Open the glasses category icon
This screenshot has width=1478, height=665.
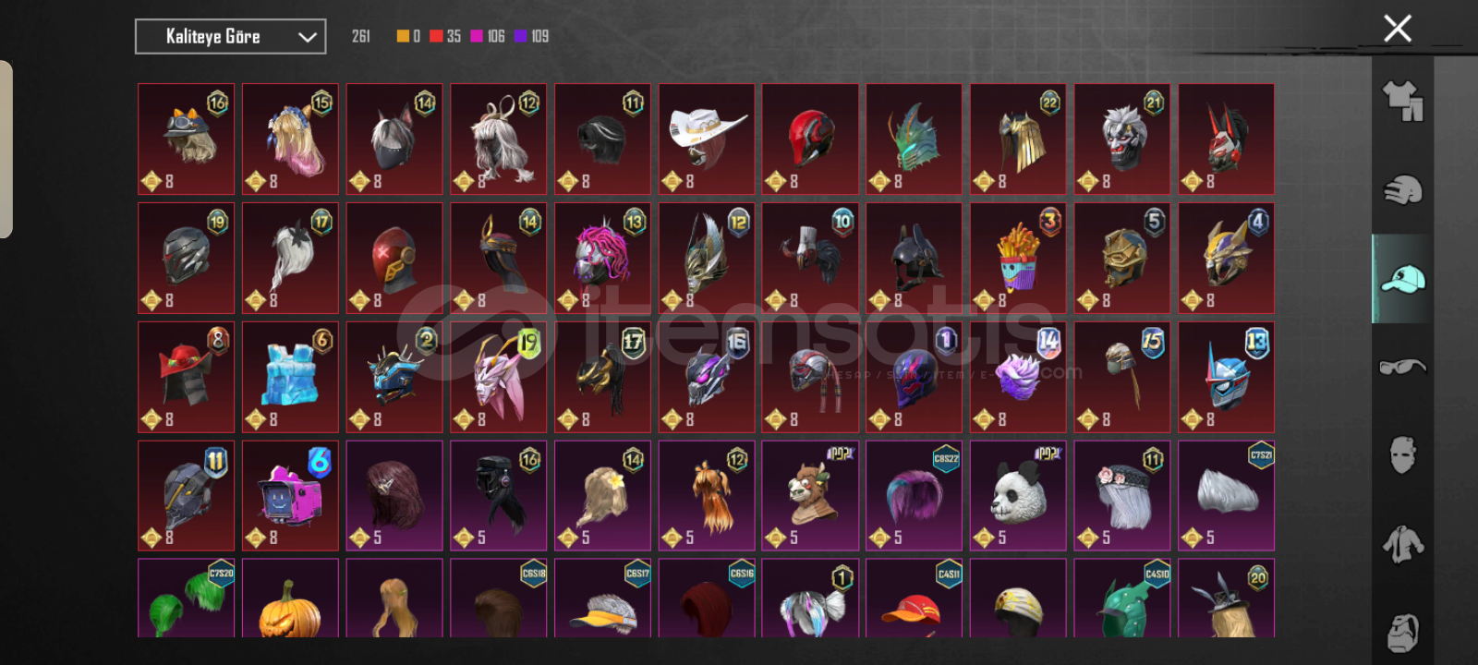pos(1402,367)
